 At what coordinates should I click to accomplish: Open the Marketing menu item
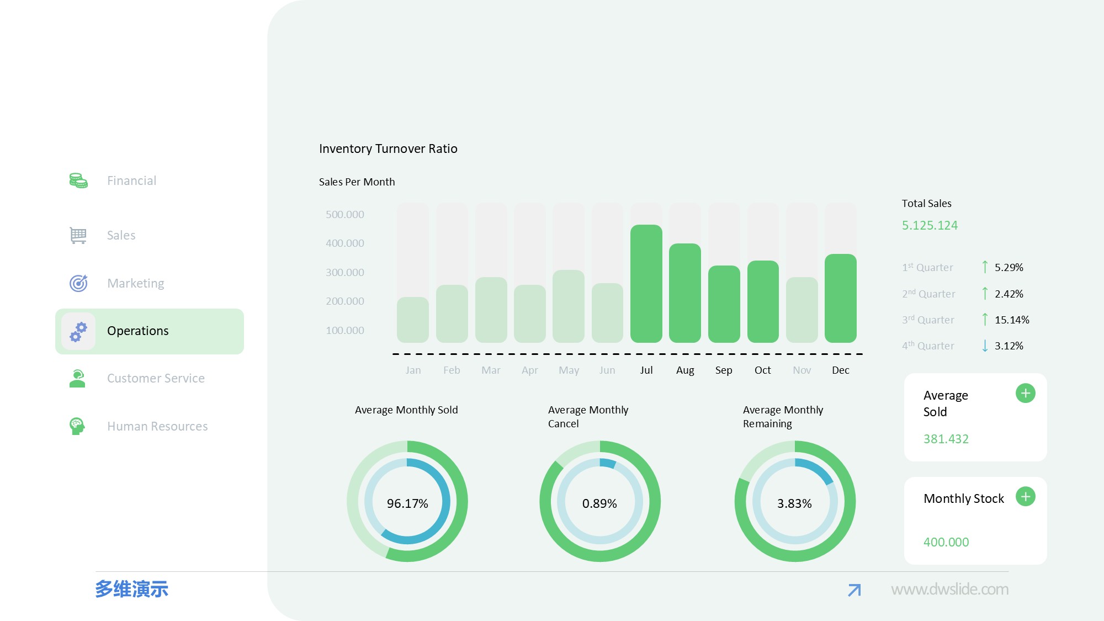point(135,283)
